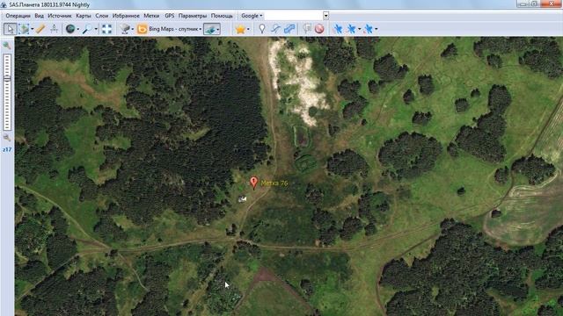Click the z17 zoom level label
563x316 pixels.
click(x=7, y=149)
